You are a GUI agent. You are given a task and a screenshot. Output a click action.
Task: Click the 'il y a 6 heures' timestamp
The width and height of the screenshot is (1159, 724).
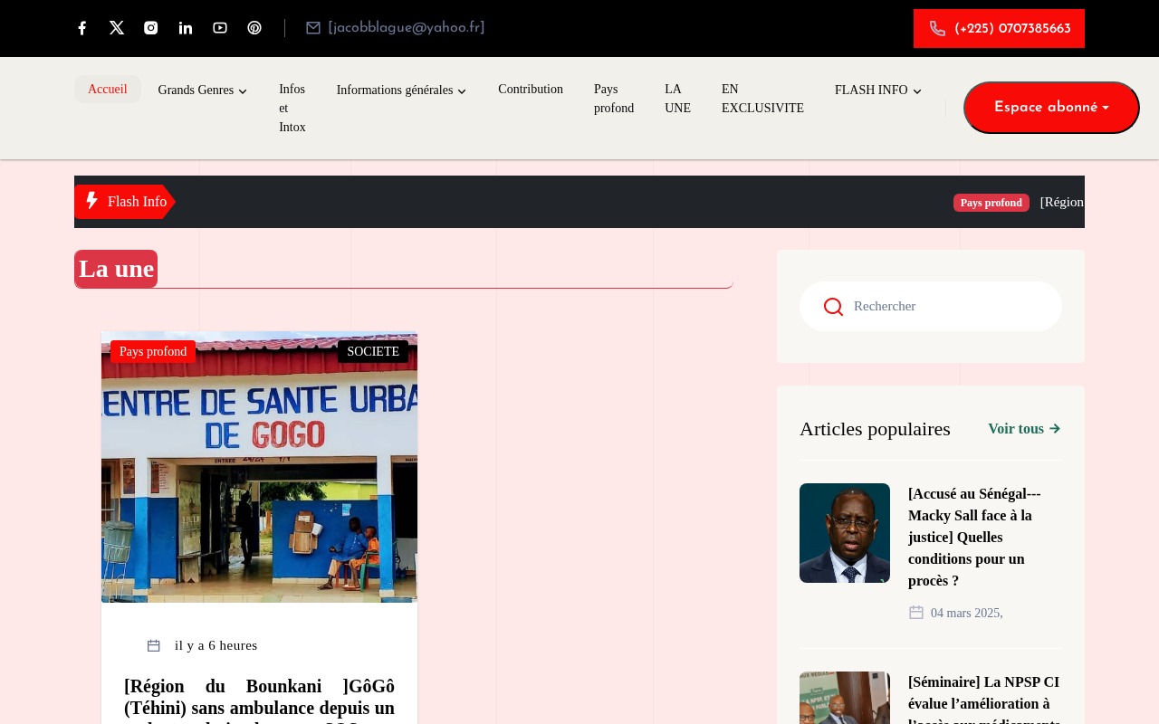tap(216, 645)
